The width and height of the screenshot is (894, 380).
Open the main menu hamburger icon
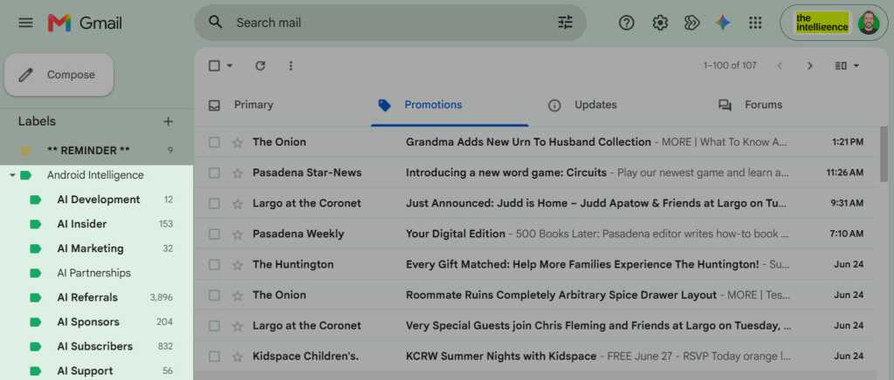(25, 23)
